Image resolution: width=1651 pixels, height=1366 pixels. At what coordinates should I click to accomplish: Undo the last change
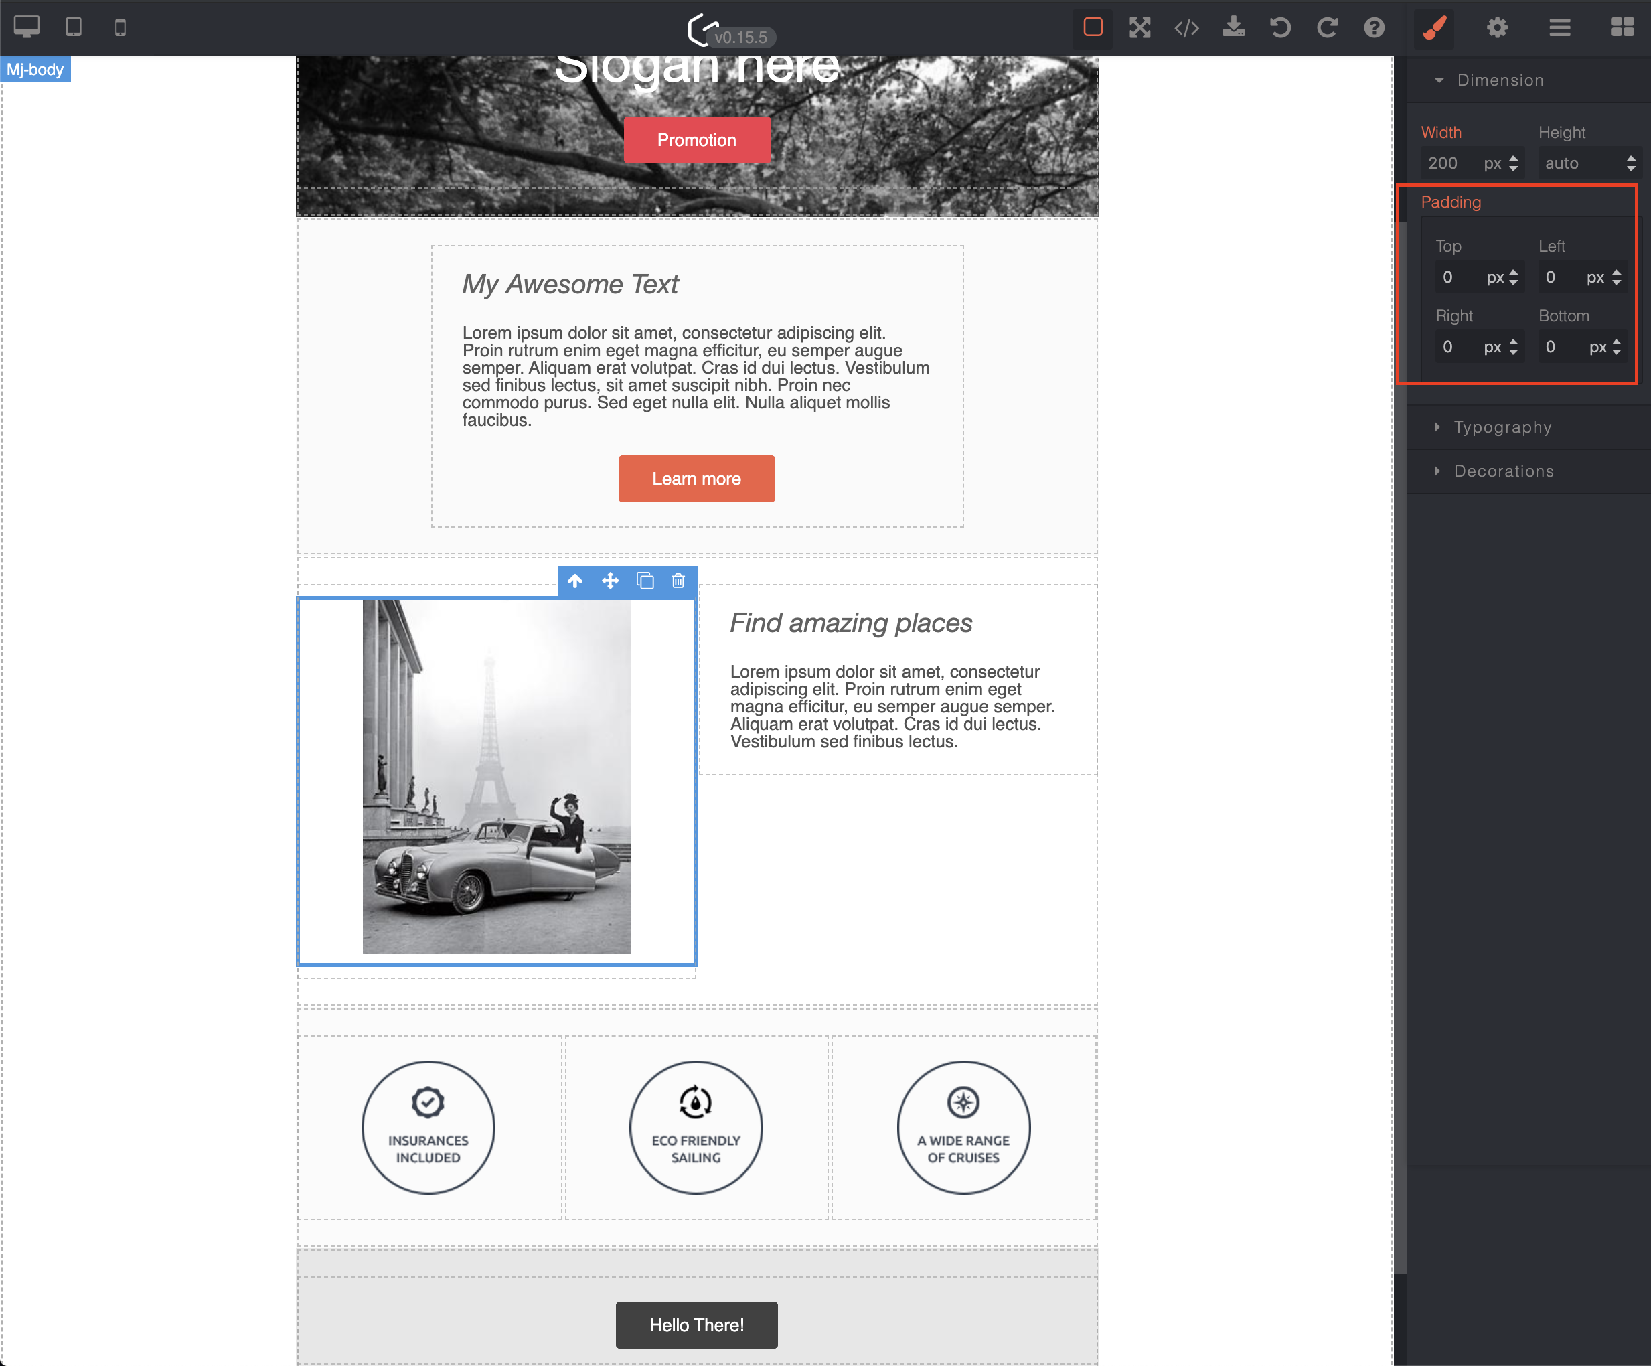1280,27
